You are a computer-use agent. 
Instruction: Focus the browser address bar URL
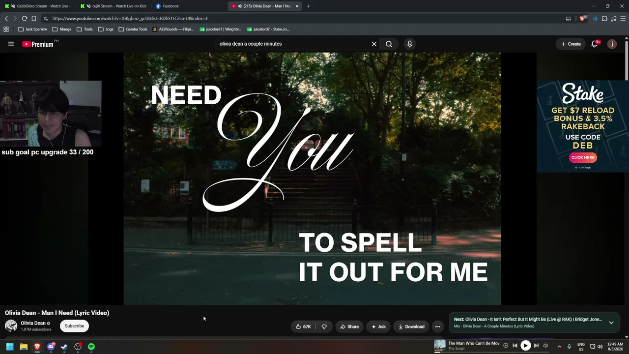pyautogui.click(x=130, y=18)
